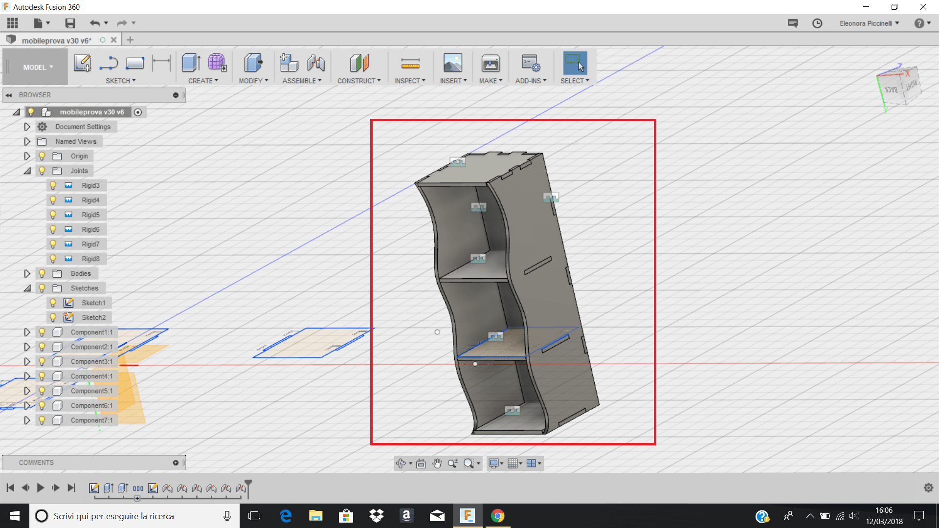Select the Measure inspect icon
The width and height of the screenshot is (939, 528).
(x=410, y=63)
